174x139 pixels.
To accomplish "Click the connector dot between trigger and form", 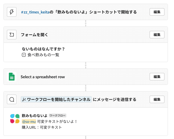I will [86, 23].
